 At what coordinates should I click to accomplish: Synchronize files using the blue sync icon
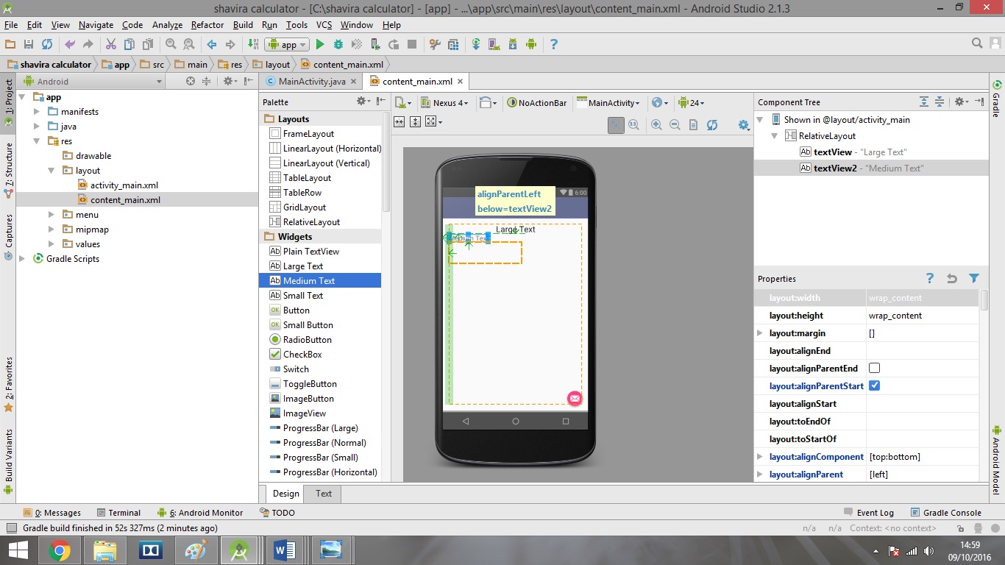click(x=47, y=45)
